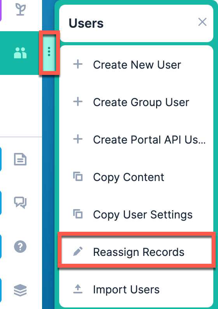Click the copy icon beside Copy Content
This screenshot has height=309, width=218.
click(78, 177)
